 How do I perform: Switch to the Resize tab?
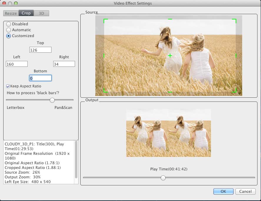pyautogui.click(x=11, y=13)
